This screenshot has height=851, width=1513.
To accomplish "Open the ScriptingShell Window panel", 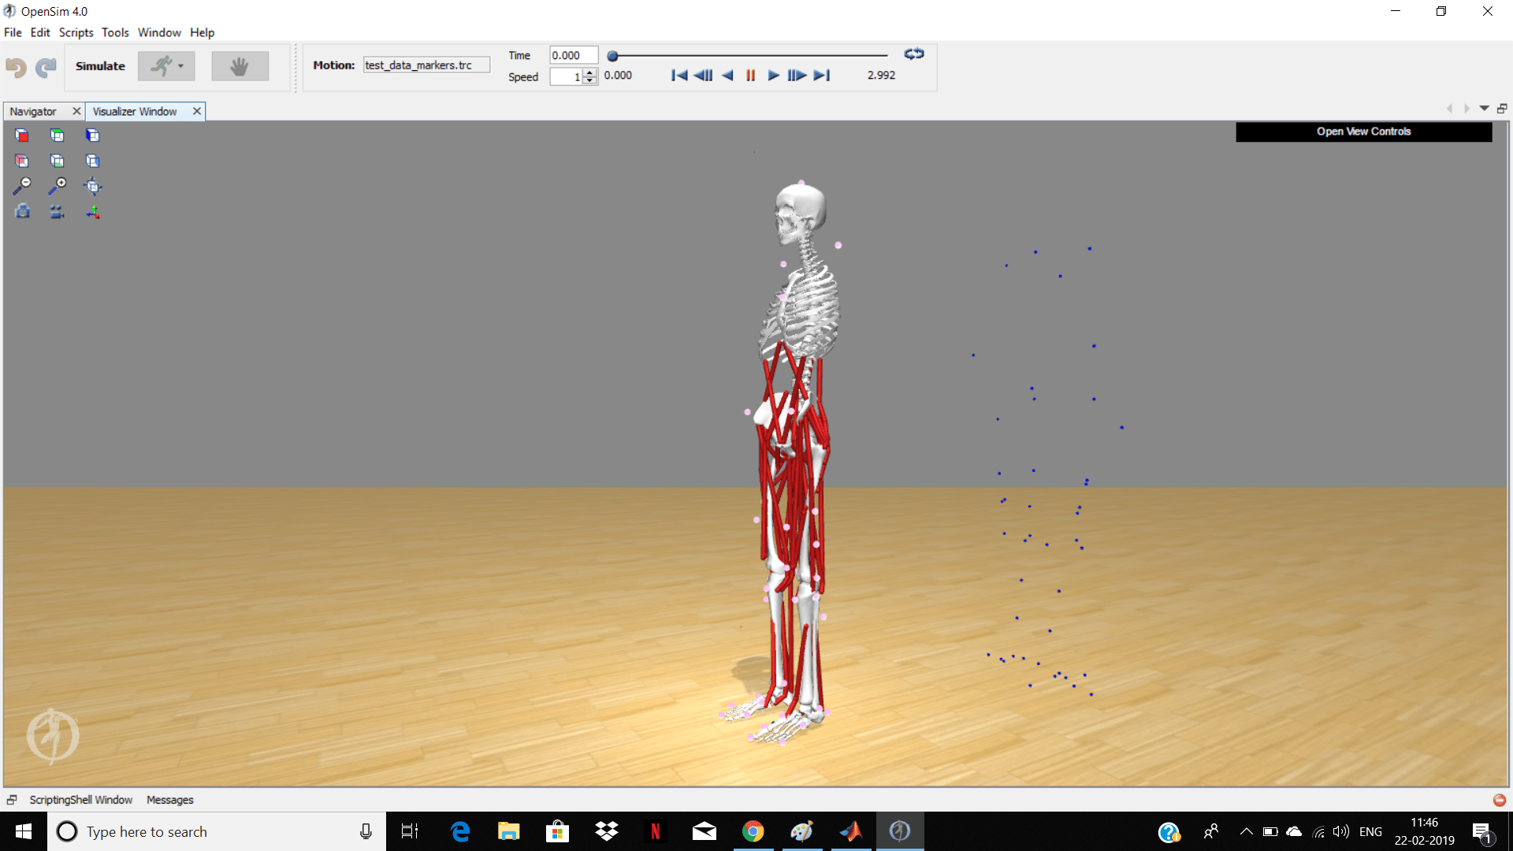I will point(80,800).
